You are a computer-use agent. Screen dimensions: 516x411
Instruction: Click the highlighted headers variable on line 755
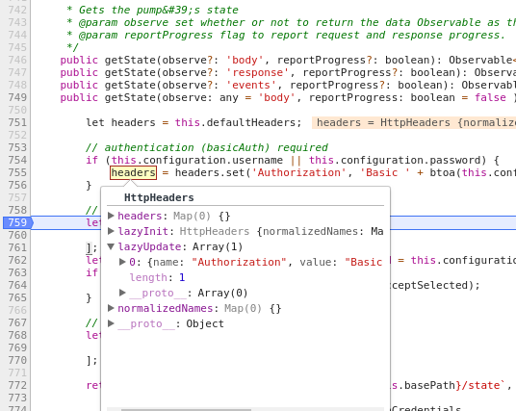point(133,172)
